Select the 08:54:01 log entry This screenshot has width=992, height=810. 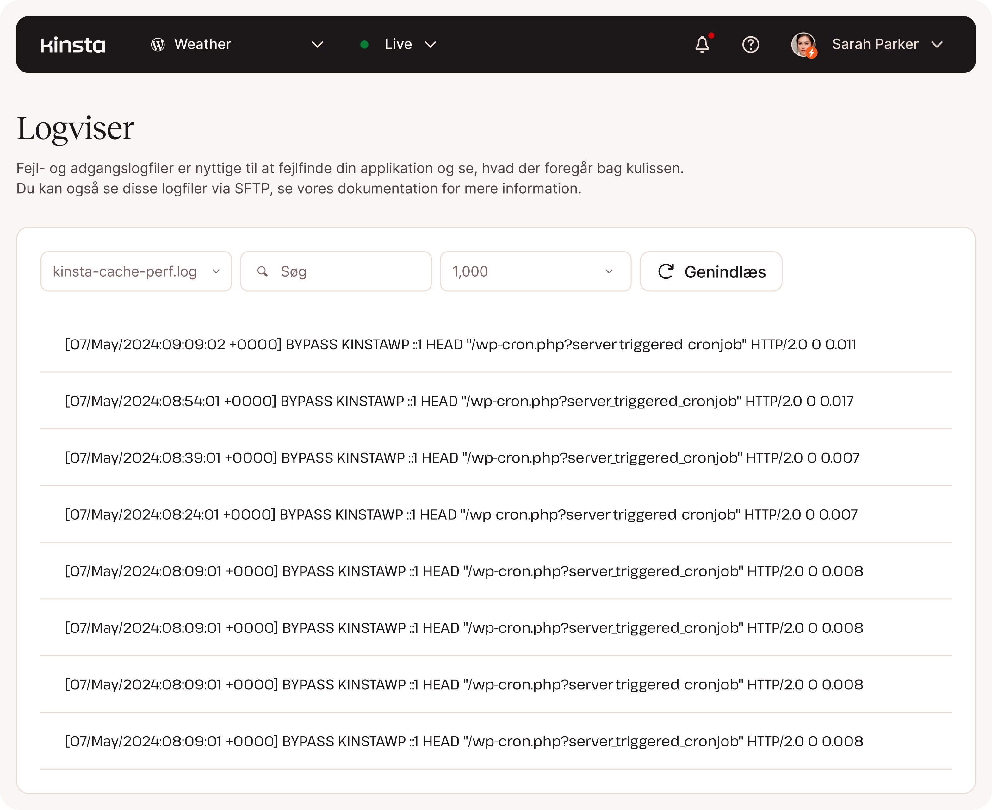click(459, 401)
